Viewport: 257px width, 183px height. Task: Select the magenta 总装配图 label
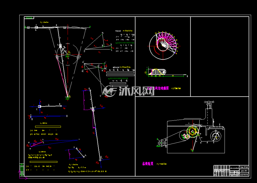click(148, 164)
